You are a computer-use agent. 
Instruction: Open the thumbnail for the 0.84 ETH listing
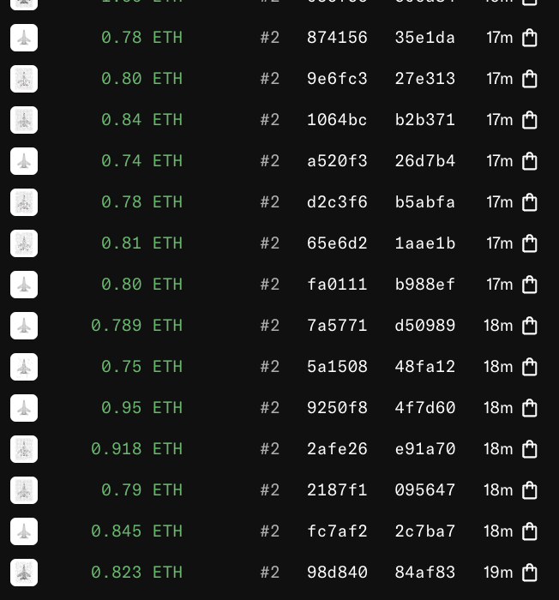pyautogui.click(x=24, y=120)
